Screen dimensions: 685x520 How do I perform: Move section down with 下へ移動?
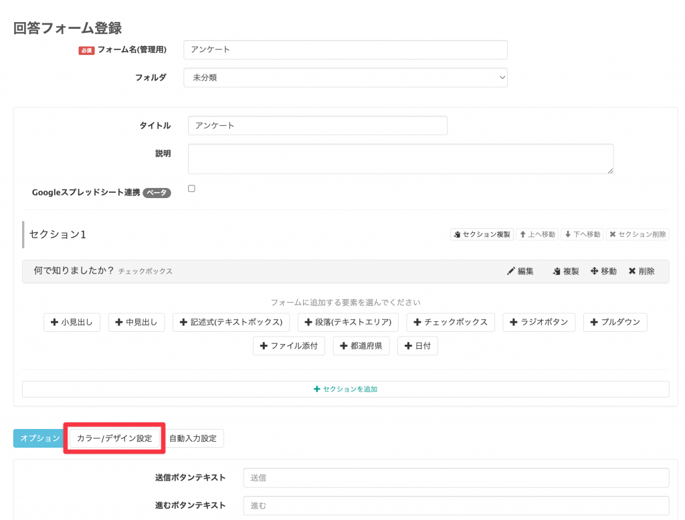(x=583, y=234)
